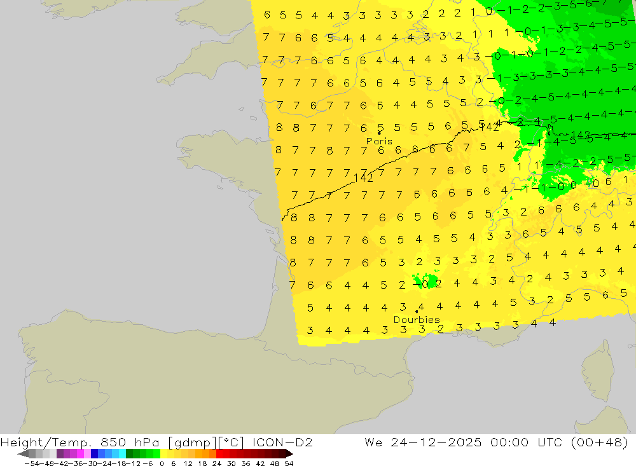Screen dimensions: 636x466
Task: Click the '30' legend scale label
Action: (232, 463)
